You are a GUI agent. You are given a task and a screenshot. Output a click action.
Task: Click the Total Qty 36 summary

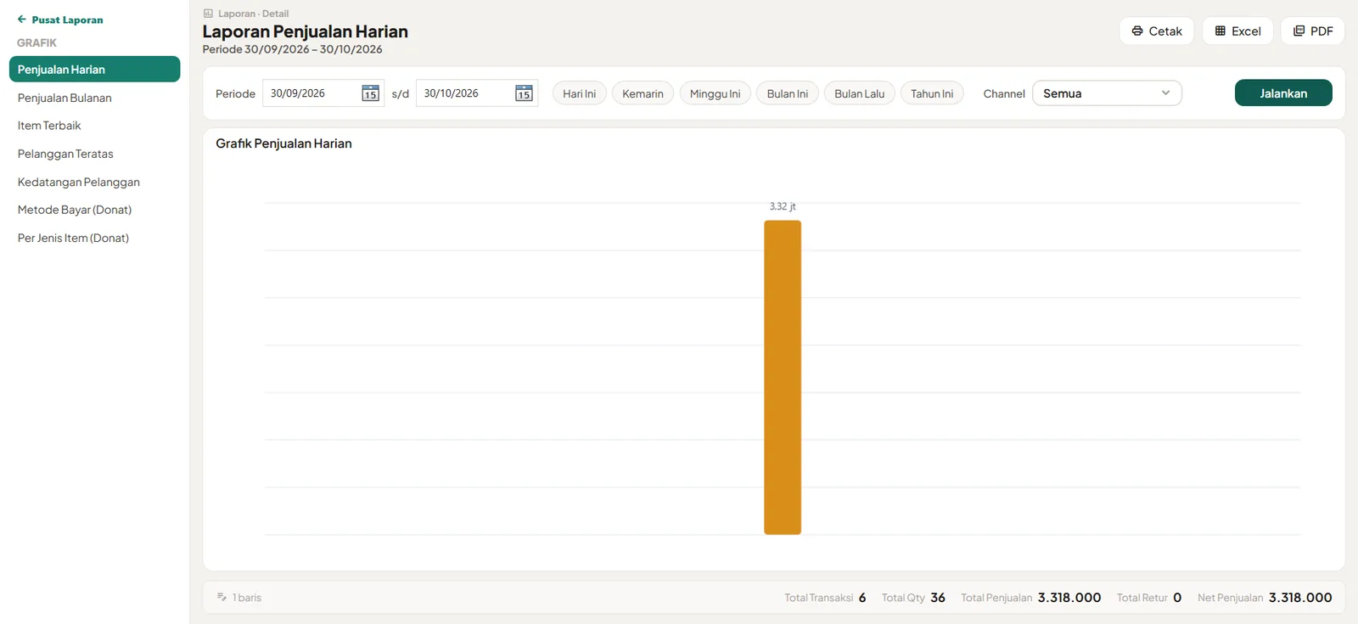tap(913, 598)
